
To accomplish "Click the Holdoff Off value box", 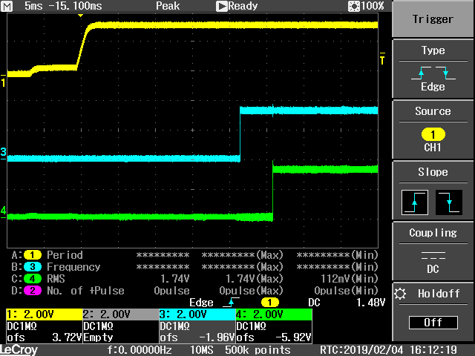I will [x=433, y=323].
